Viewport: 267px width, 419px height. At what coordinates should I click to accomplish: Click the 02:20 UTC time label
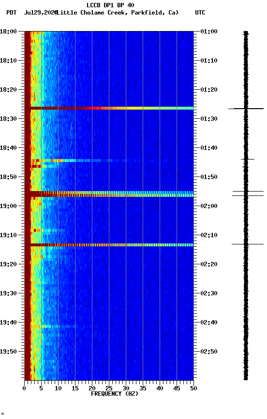coord(209,265)
